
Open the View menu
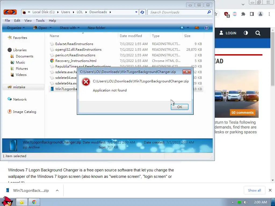click(x=28, y=20)
